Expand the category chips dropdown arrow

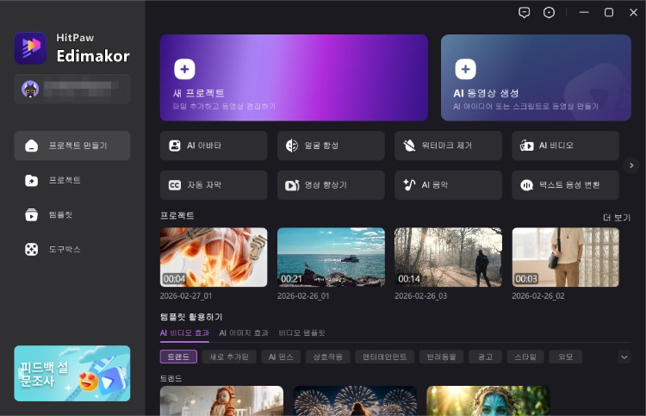(624, 357)
